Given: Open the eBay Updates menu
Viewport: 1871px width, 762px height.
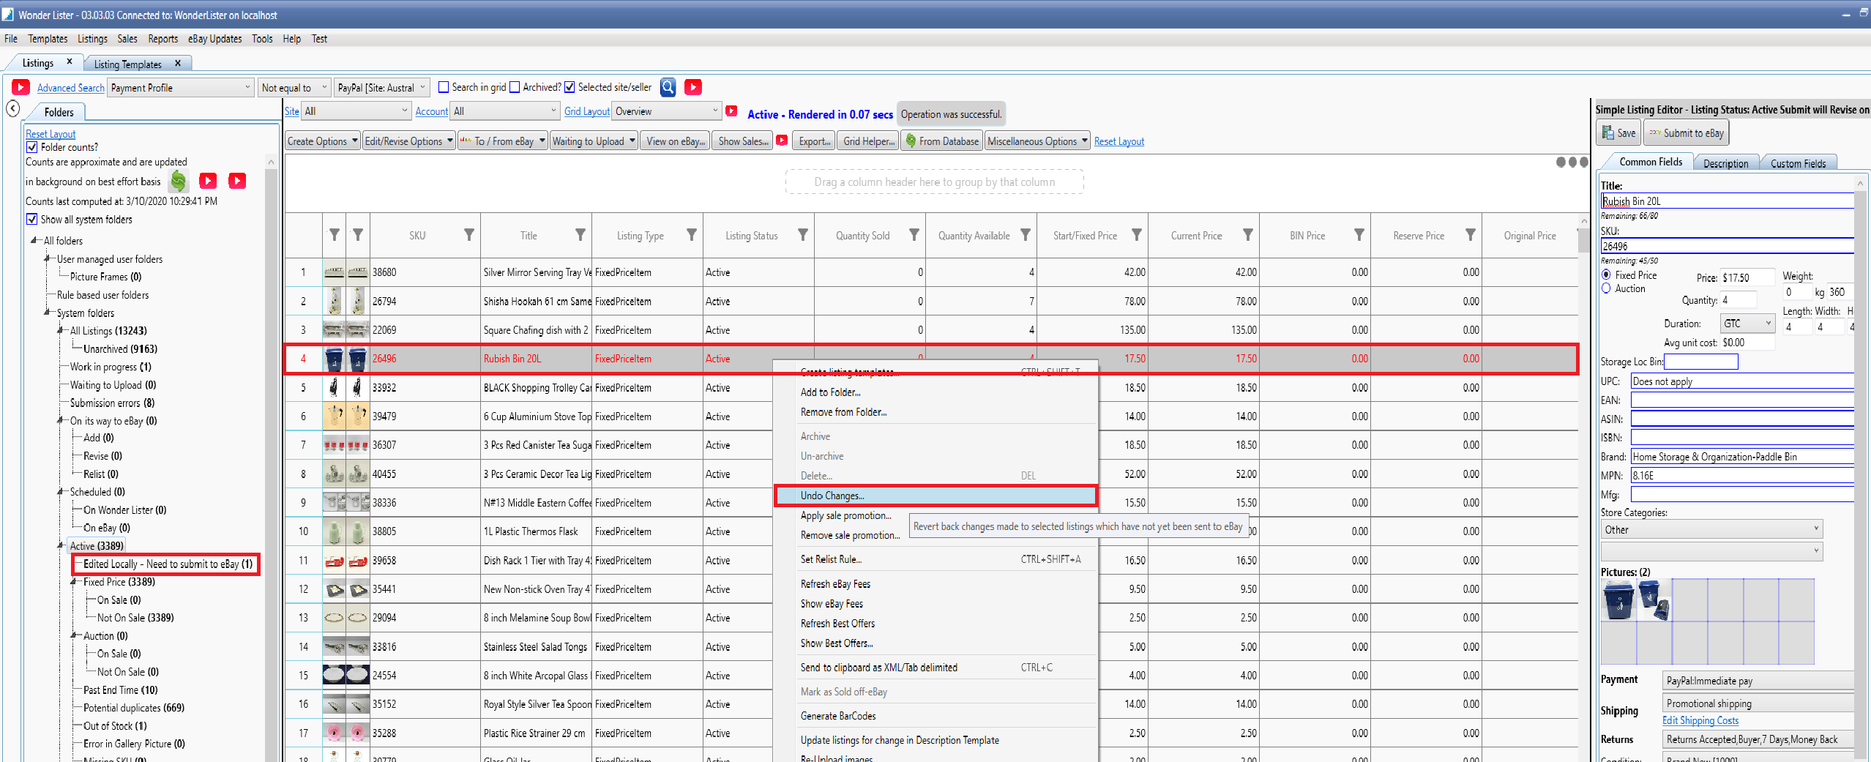Looking at the screenshot, I should point(214,39).
